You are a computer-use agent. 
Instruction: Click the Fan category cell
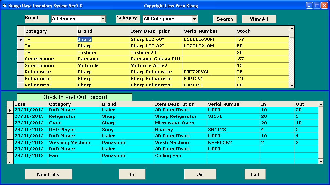[x=75, y=156]
